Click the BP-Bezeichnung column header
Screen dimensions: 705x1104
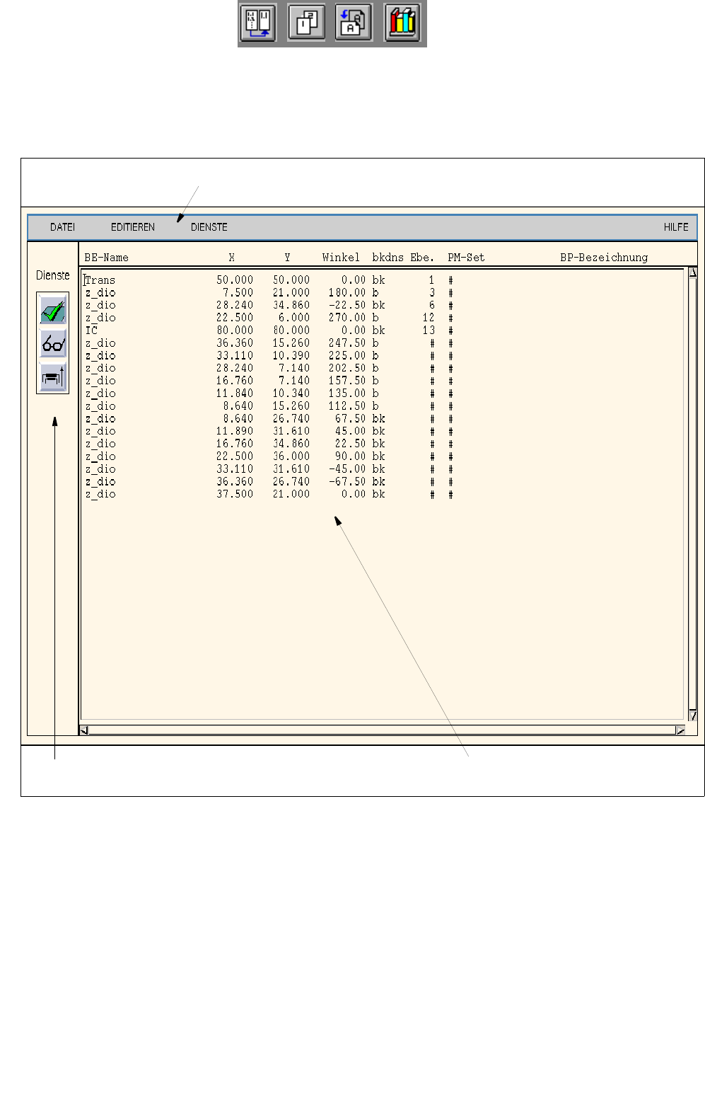point(604,258)
